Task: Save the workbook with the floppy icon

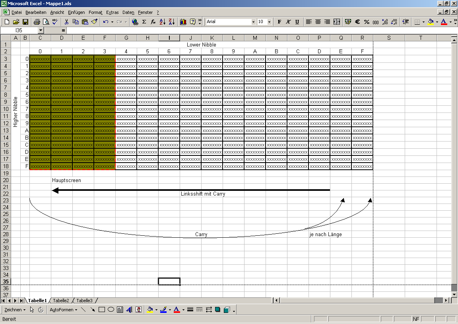Action: 25,21
